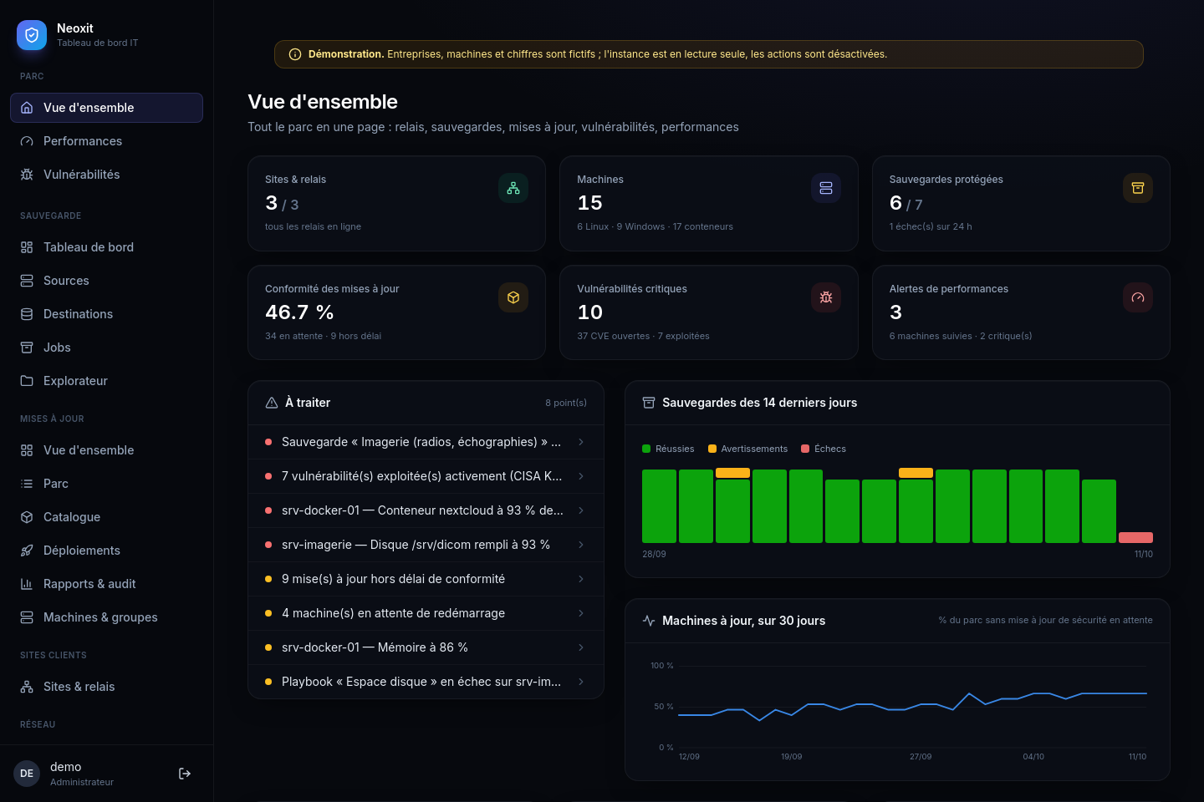Click the package icon on Conformité card
This screenshot has width=1204, height=802.
(x=513, y=297)
